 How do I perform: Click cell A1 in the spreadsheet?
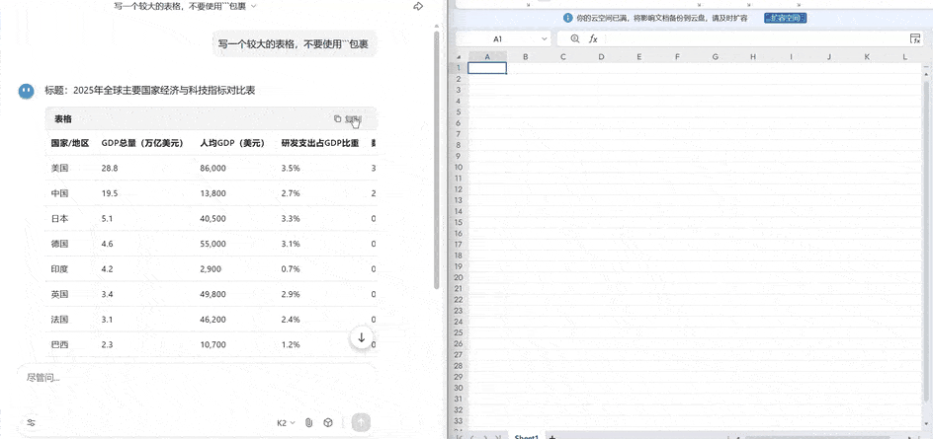(487, 68)
